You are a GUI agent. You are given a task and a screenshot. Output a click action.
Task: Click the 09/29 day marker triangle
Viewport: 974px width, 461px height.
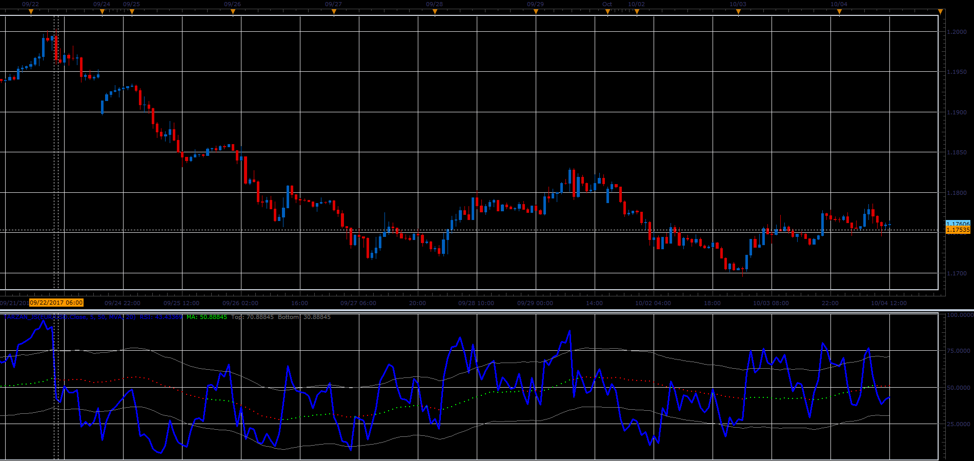pyautogui.click(x=536, y=12)
